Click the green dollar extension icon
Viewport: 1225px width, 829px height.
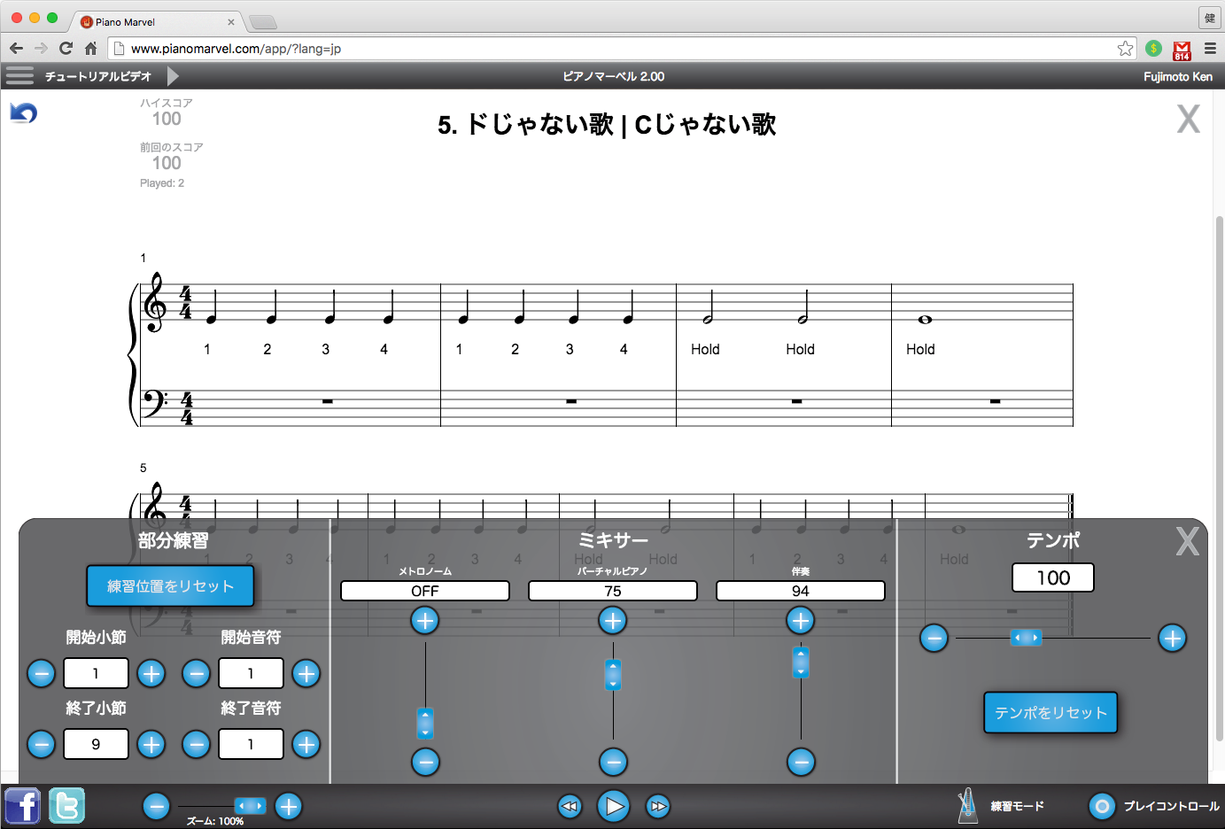click(x=1153, y=48)
